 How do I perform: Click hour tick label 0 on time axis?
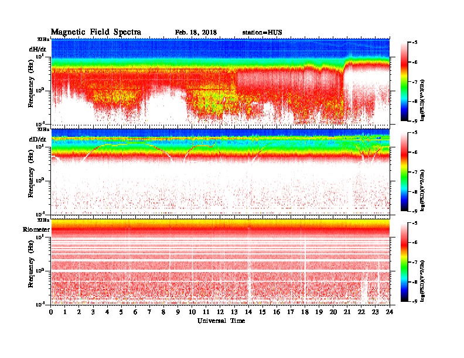click(x=51, y=312)
